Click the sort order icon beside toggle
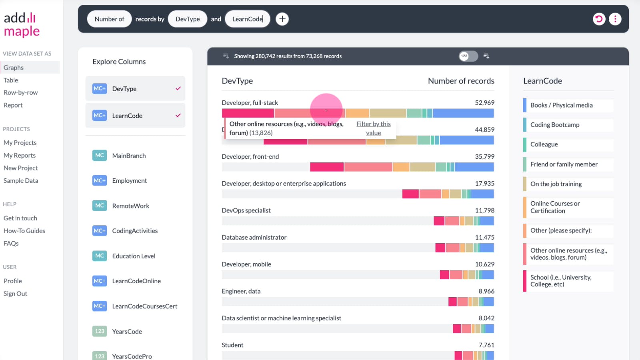 click(x=486, y=56)
